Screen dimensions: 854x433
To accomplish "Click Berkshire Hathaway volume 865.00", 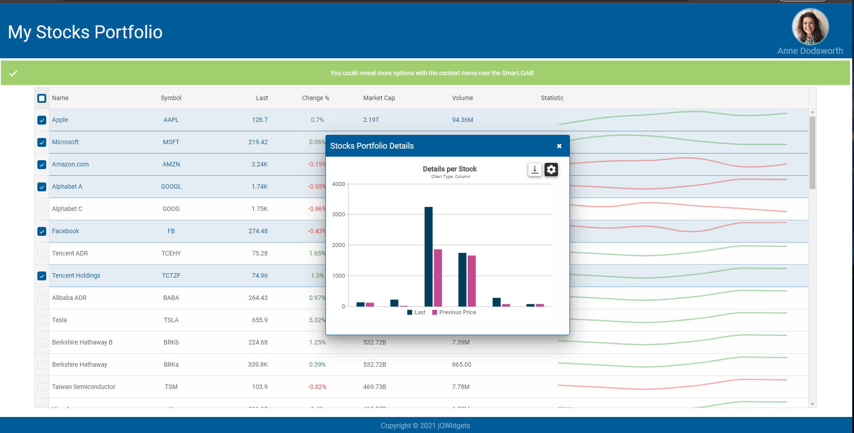I will 461,364.
